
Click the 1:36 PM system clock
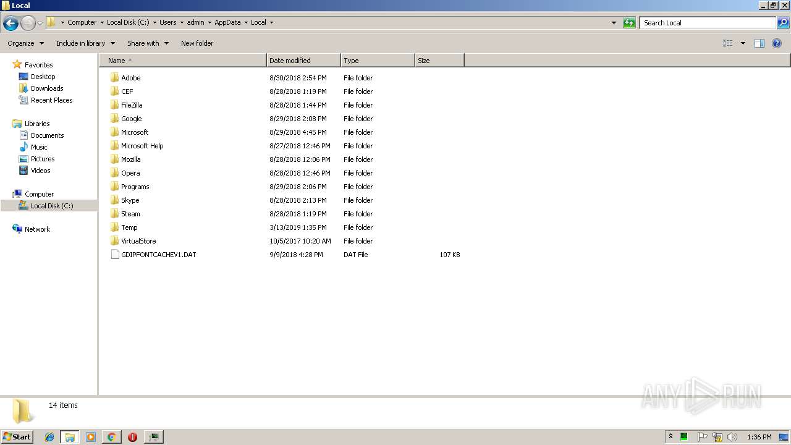(759, 437)
